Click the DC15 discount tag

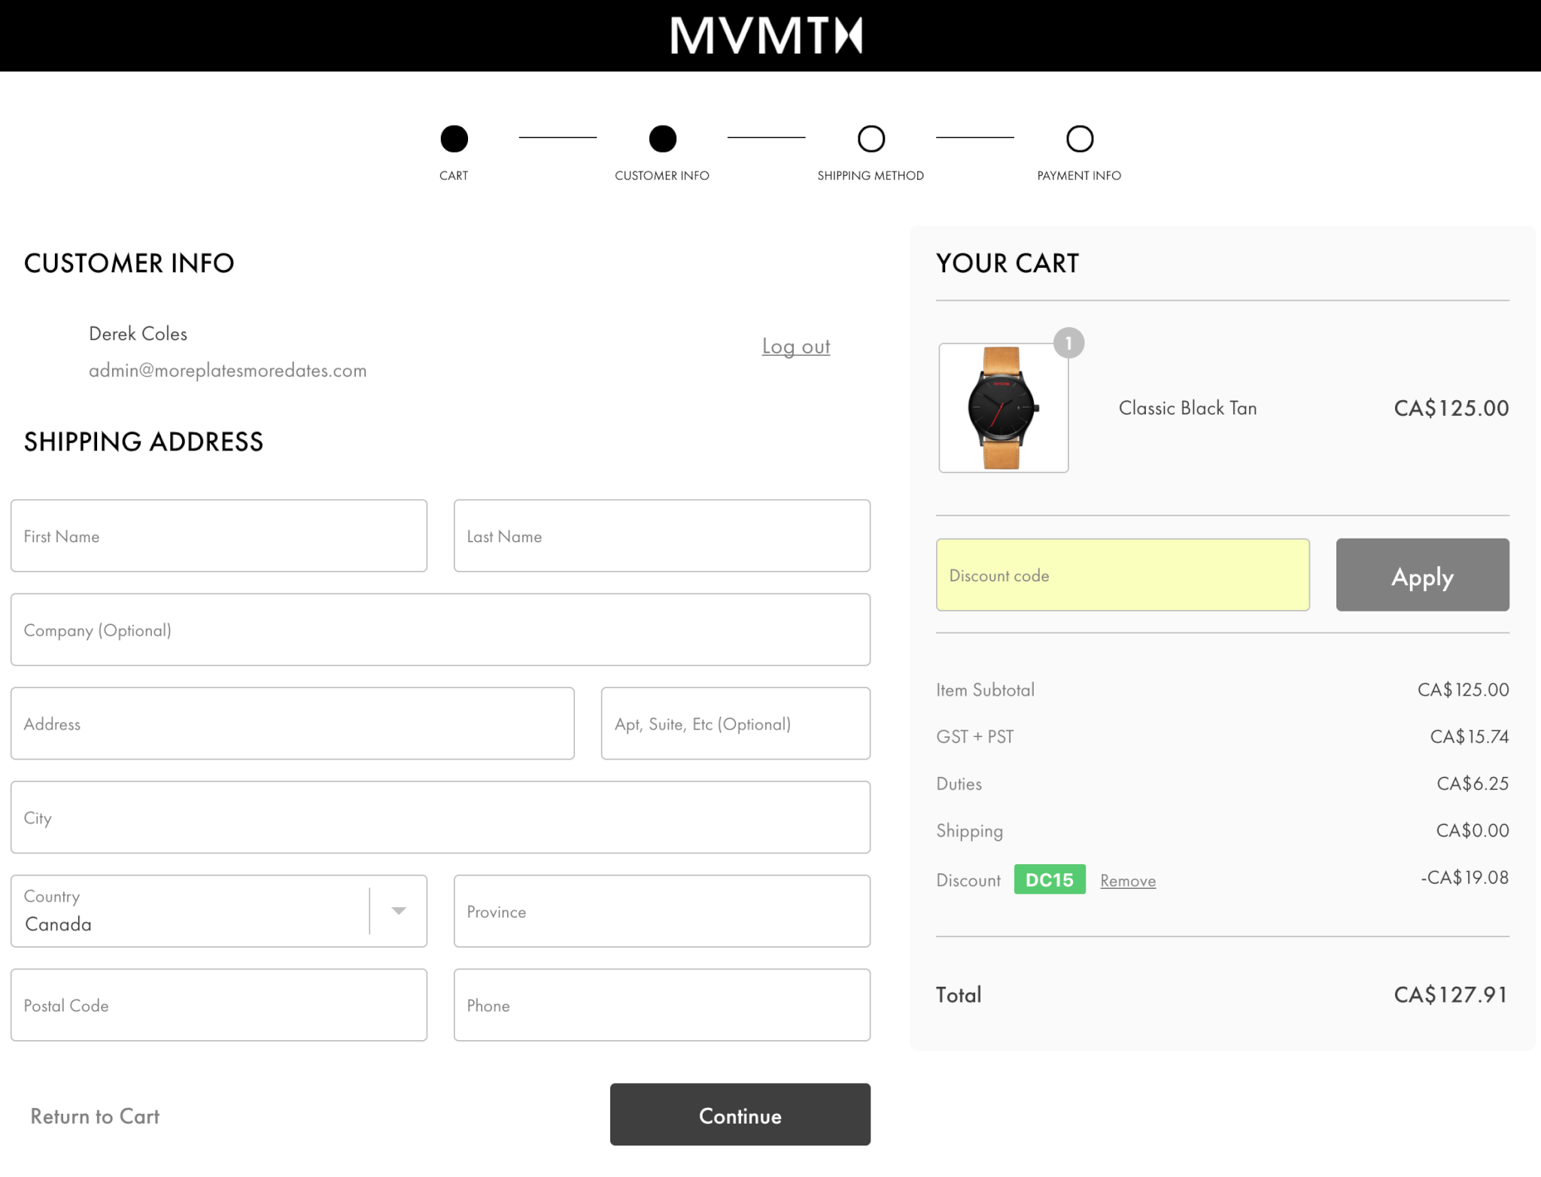point(1050,879)
